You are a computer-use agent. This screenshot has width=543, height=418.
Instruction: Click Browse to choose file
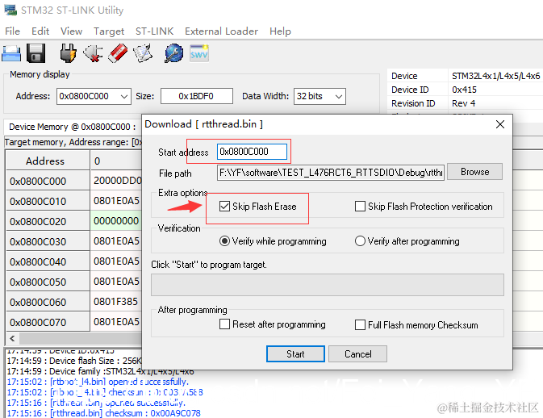point(474,172)
